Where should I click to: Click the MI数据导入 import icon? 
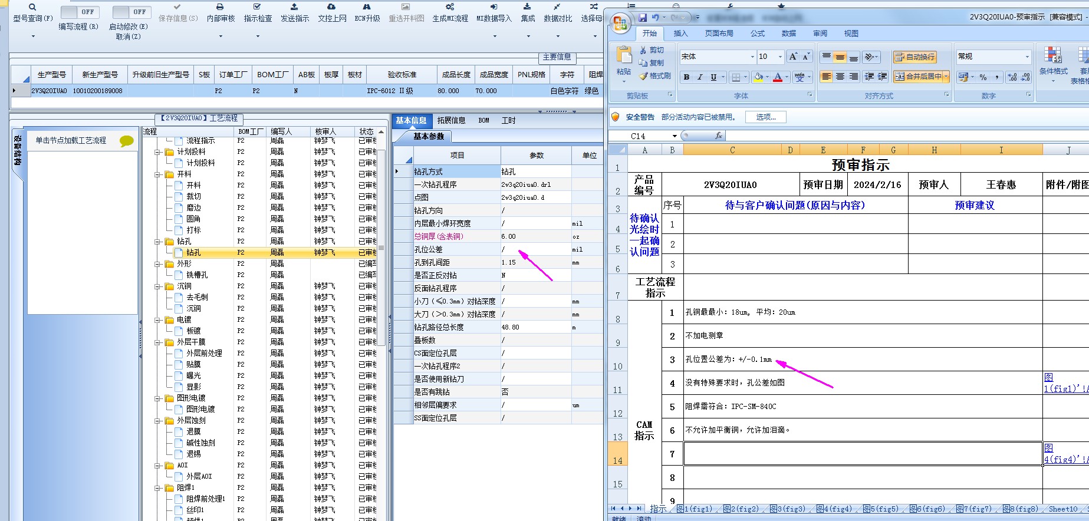[x=494, y=7]
